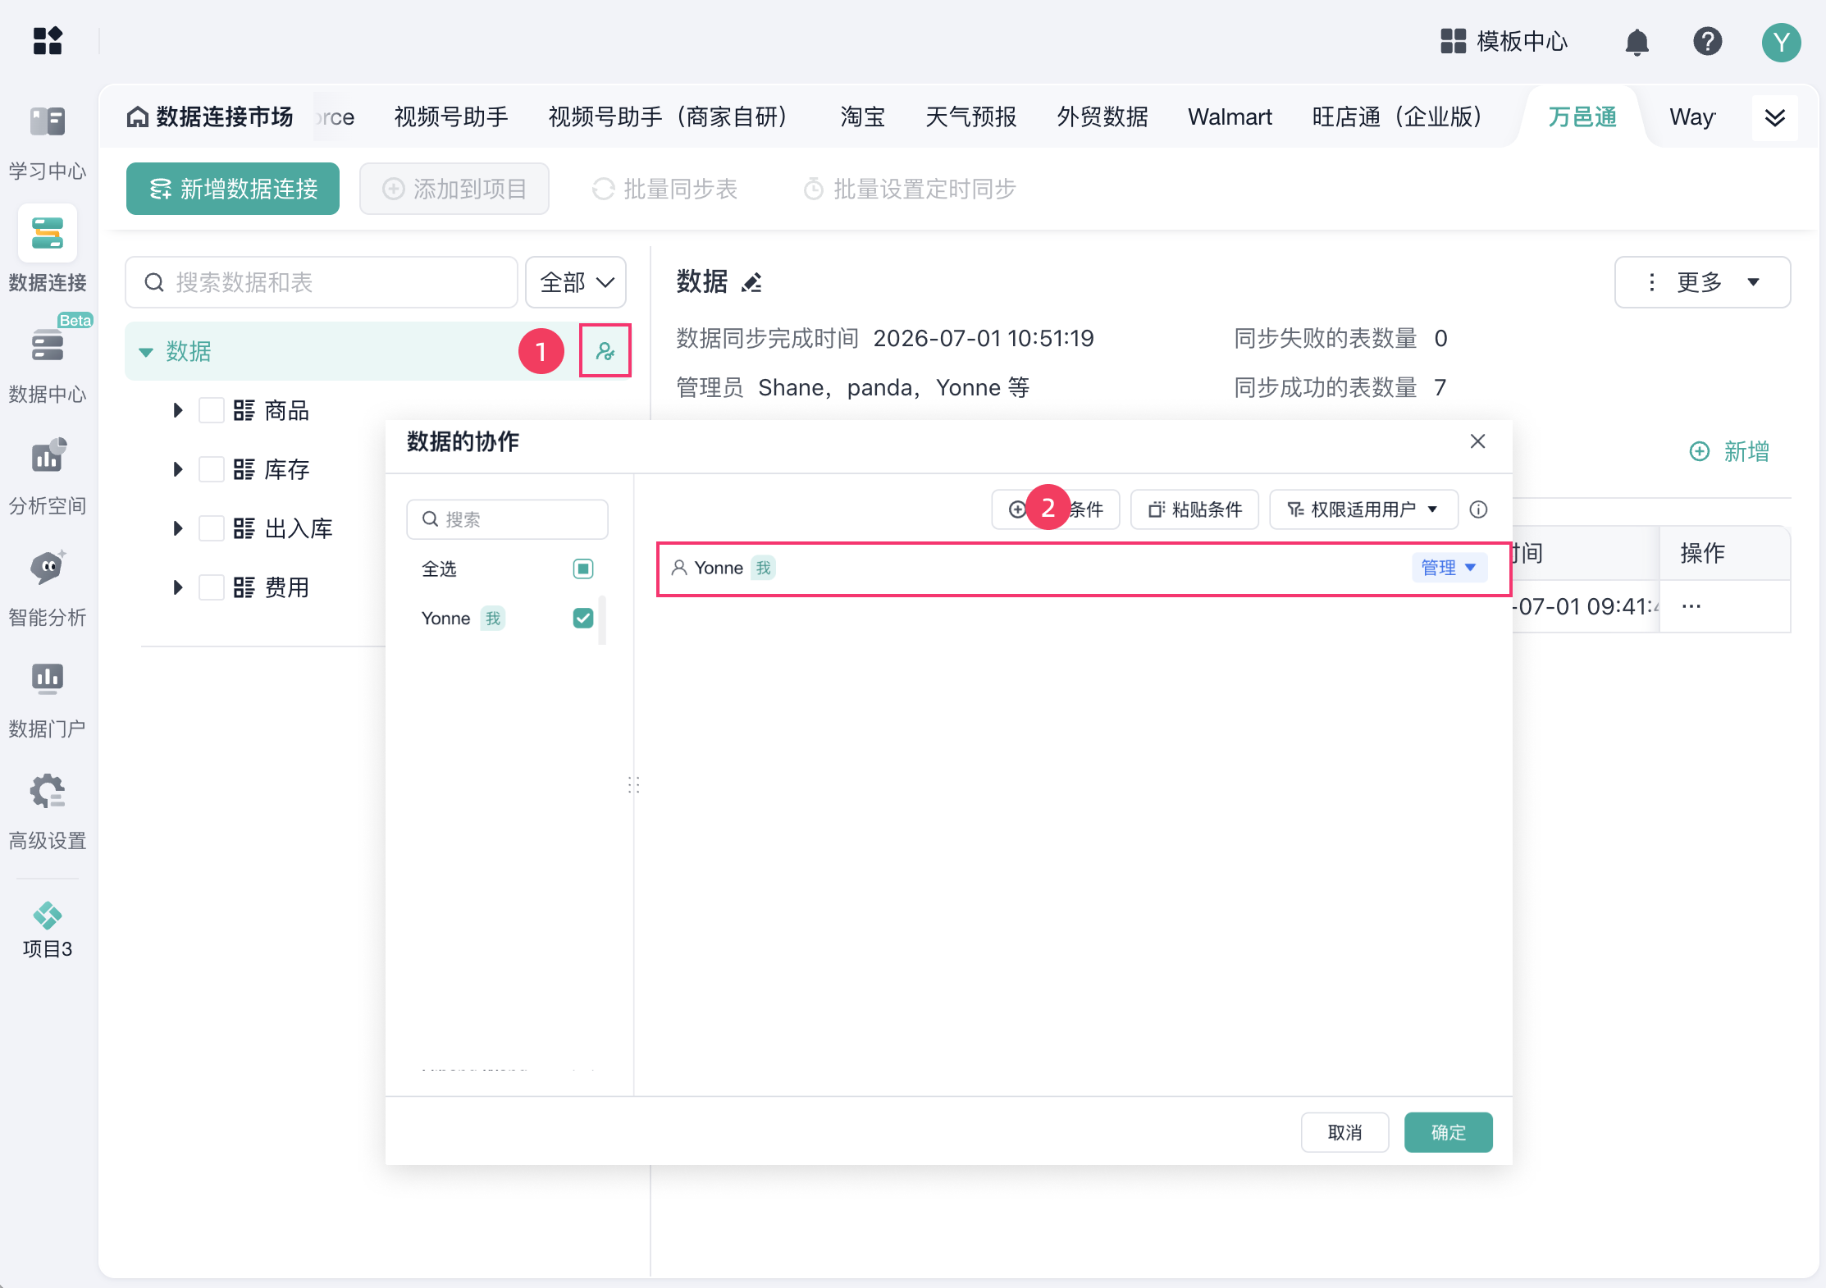Open collaboration icon on 数据 row
Screen dimensions: 1826x1288
605,351
